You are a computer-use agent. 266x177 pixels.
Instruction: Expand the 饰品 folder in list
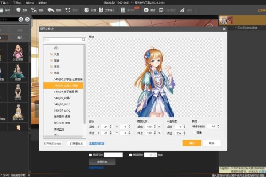(x=51, y=73)
